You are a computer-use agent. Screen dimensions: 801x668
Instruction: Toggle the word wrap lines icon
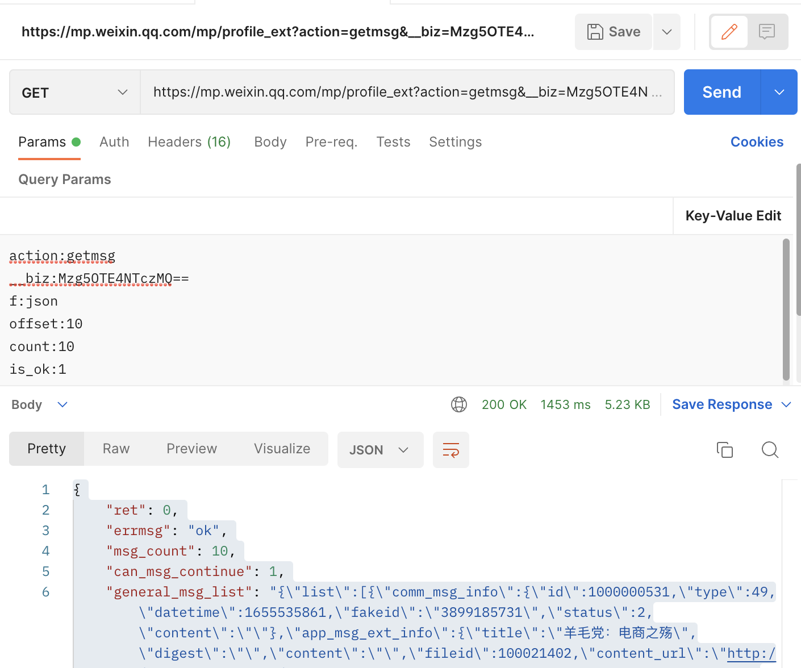450,450
